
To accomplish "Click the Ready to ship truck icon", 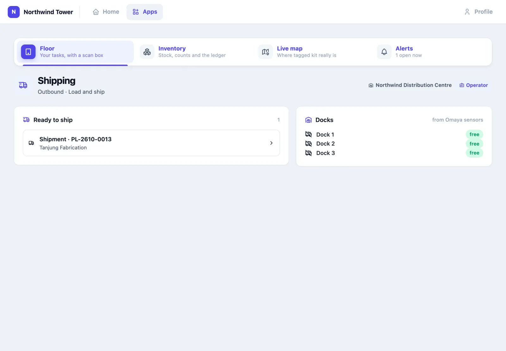I will (x=26, y=120).
